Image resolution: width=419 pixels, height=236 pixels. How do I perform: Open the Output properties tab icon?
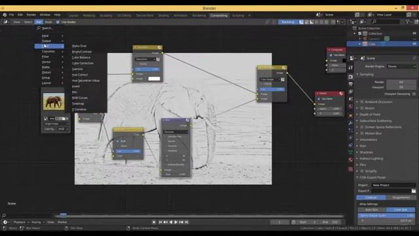pyautogui.click(x=351, y=84)
